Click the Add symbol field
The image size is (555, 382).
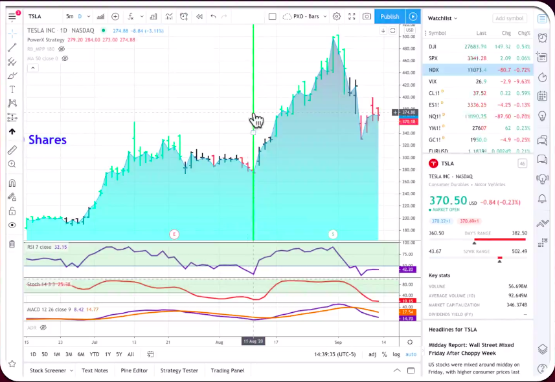[509, 18]
